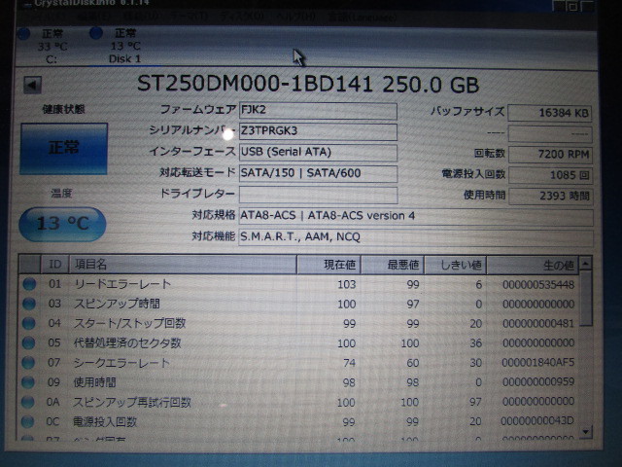Click threshold value 36 in row 05
This screenshot has width=622, height=467.
click(475, 343)
